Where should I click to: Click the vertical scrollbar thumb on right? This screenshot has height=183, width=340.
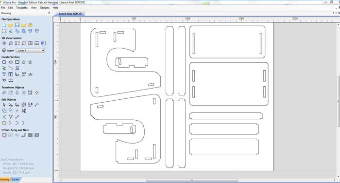[x=338, y=101]
